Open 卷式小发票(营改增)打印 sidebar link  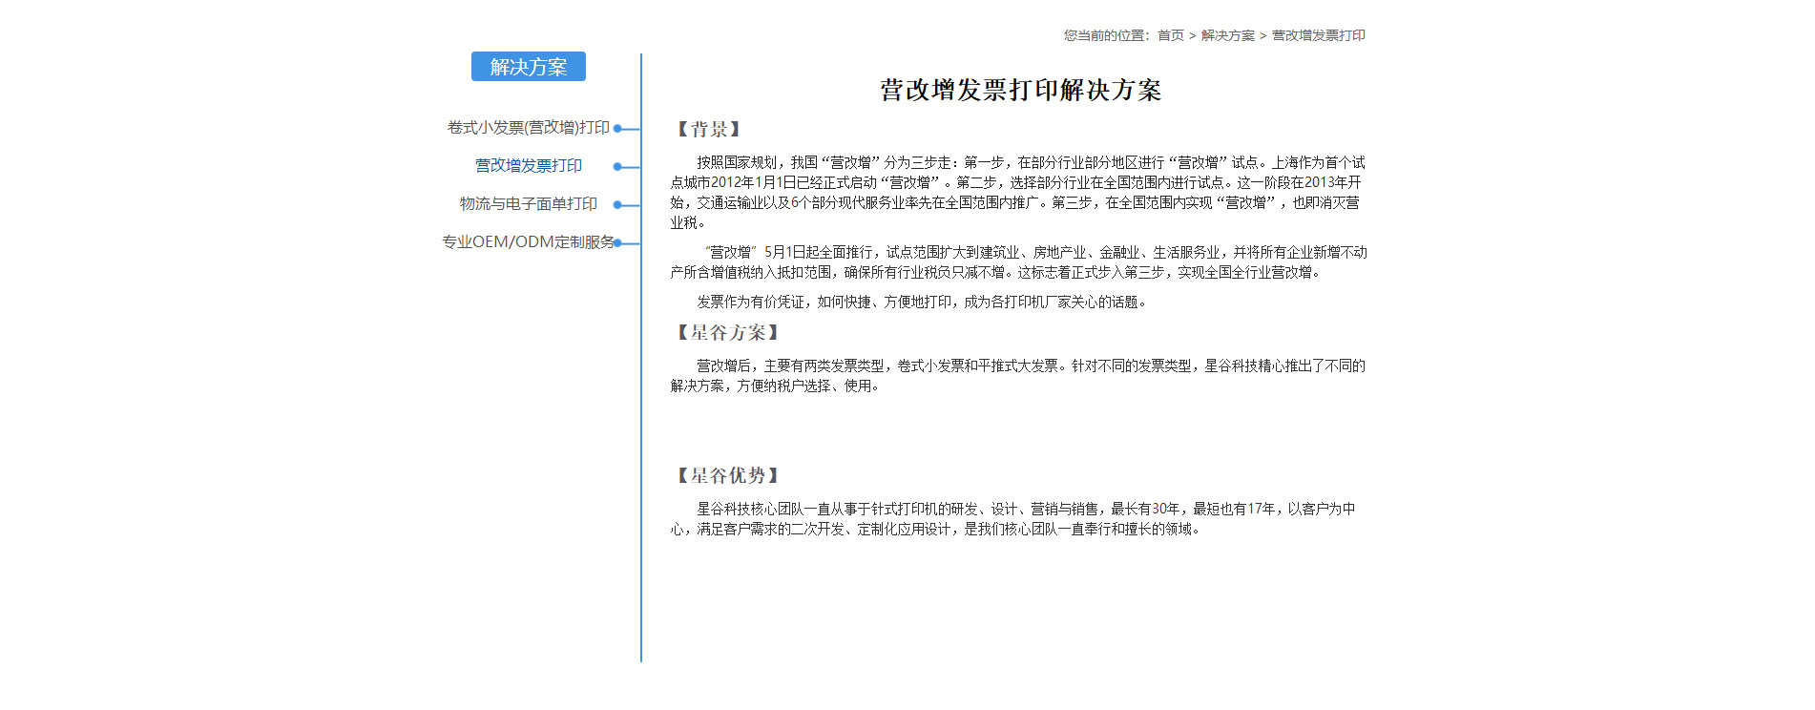(x=528, y=128)
